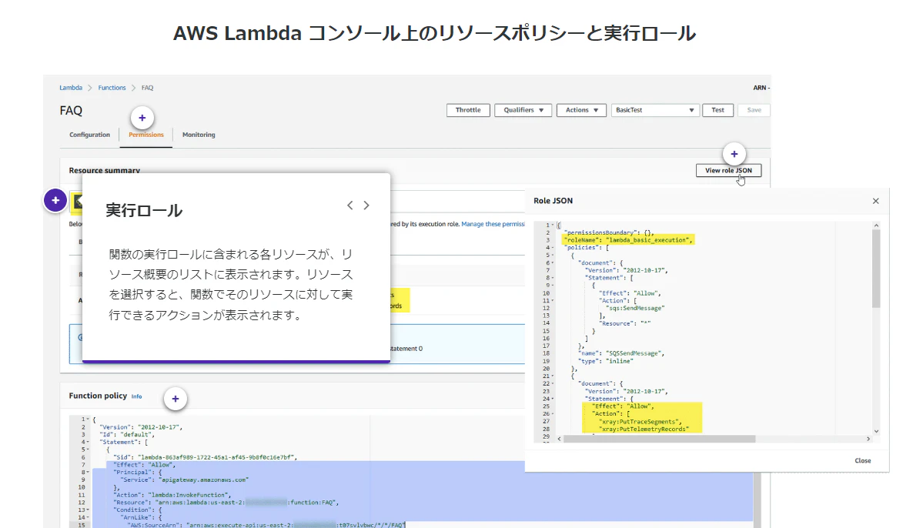Open the BasicTest event dropdown
The height and width of the screenshot is (528, 903).
[655, 110]
